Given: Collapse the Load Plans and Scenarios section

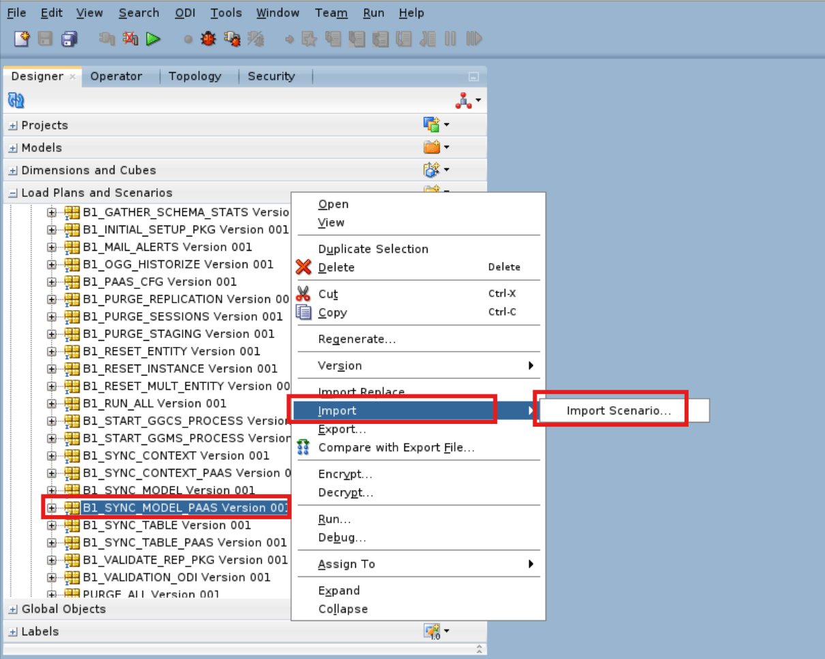Looking at the screenshot, I should click(x=13, y=193).
